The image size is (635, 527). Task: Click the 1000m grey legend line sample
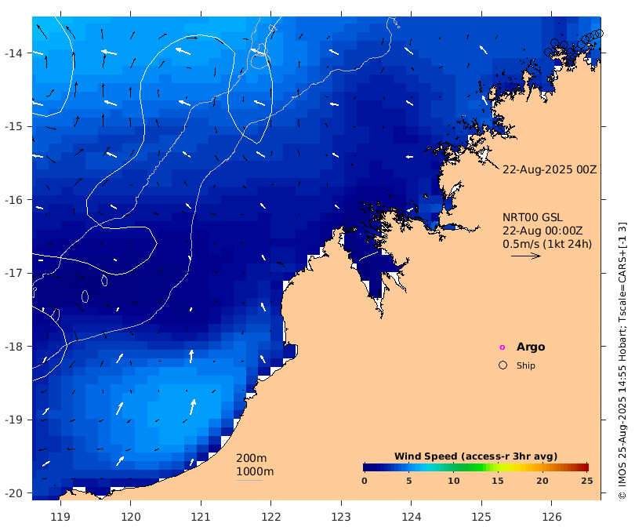(x=249, y=481)
